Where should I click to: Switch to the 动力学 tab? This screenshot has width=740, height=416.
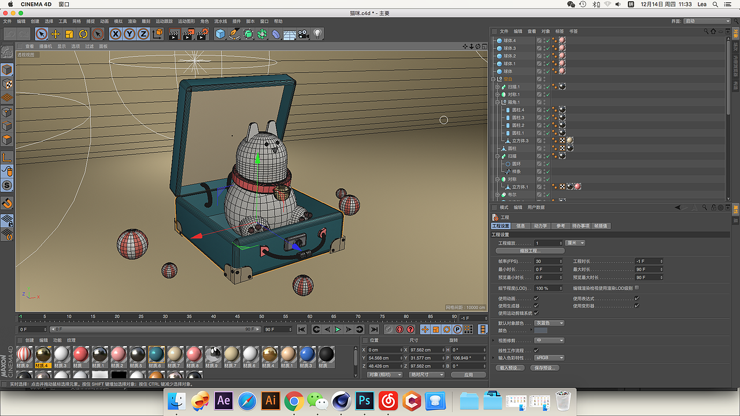(x=541, y=226)
